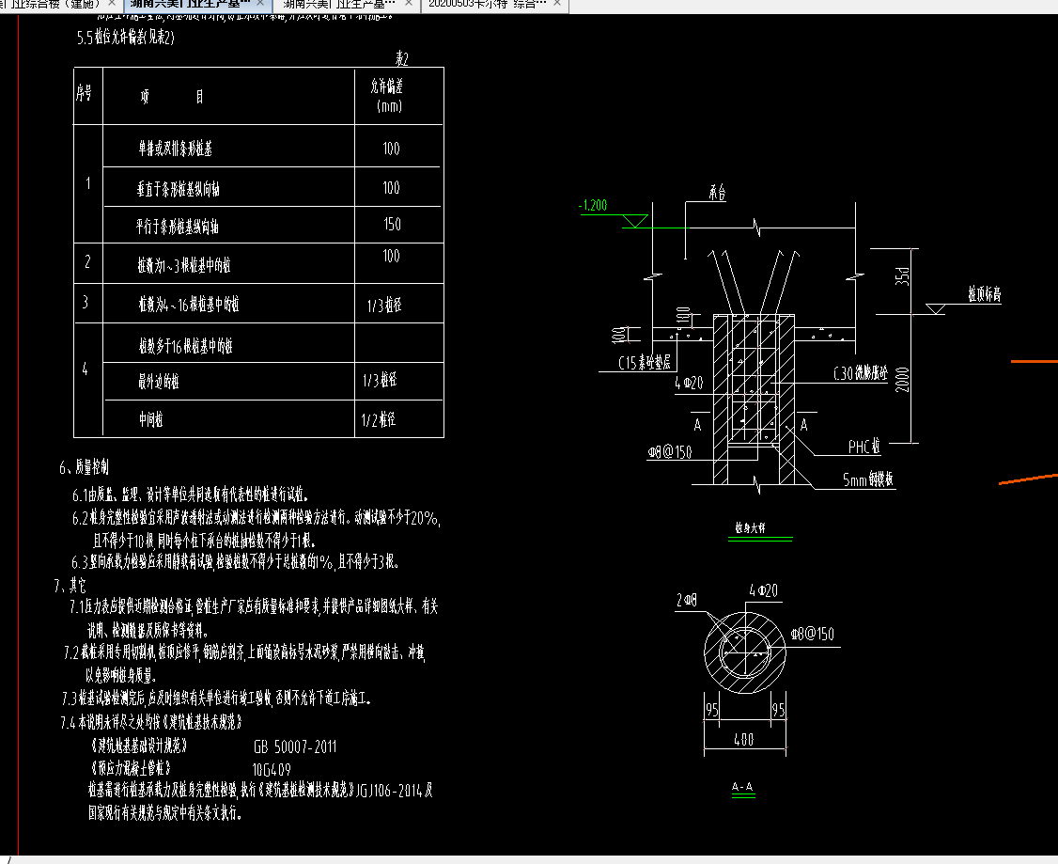Click the circular pile cross-section drawing
The width and height of the screenshot is (1058, 864).
(x=745, y=652)
